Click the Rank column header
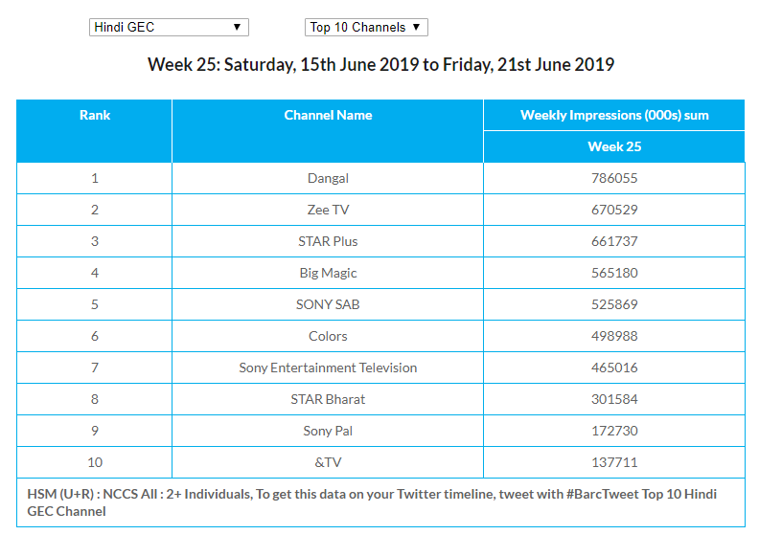 click(94, 115)
